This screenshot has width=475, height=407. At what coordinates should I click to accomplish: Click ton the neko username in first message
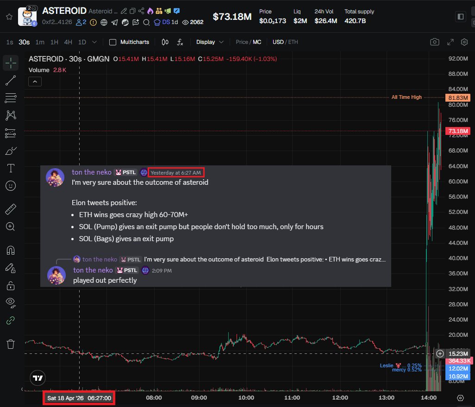[92, 172]
